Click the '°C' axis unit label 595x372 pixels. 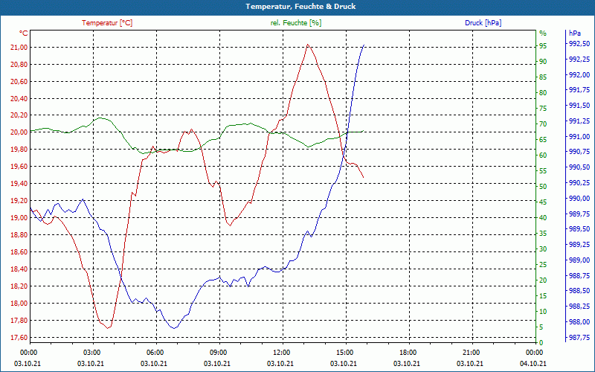24,33
